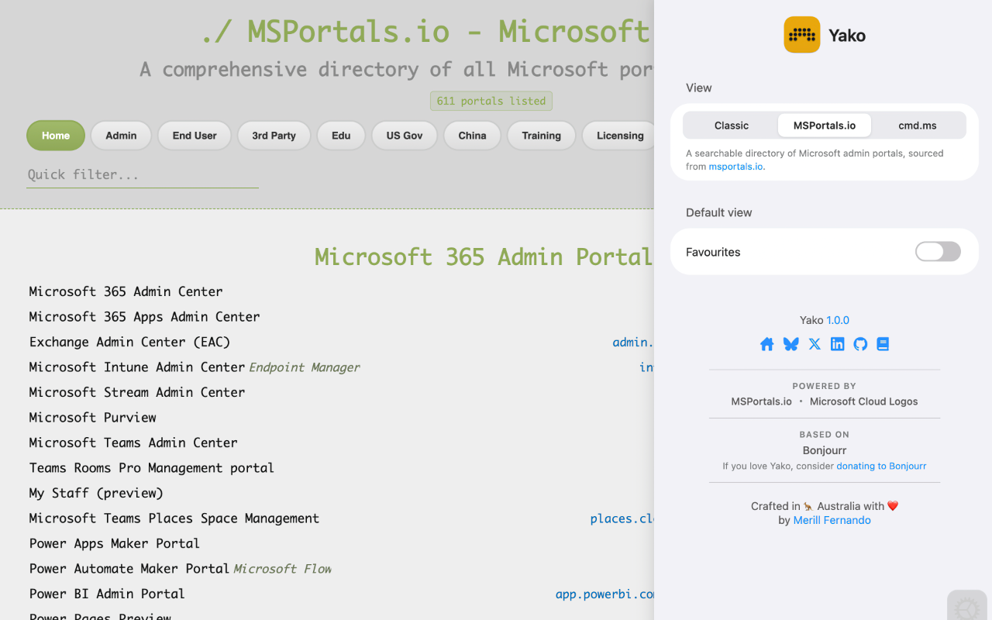Image resolution: width=992 pixels, height=620 pixels.
Task: Switch to the China category
Action: coord(472,136)
